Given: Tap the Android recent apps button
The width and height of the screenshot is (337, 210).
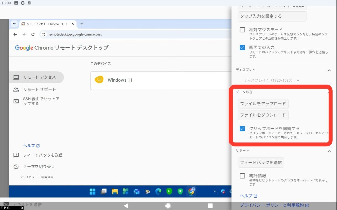Looking at the screenshot, I should click(x=210, y=206).
